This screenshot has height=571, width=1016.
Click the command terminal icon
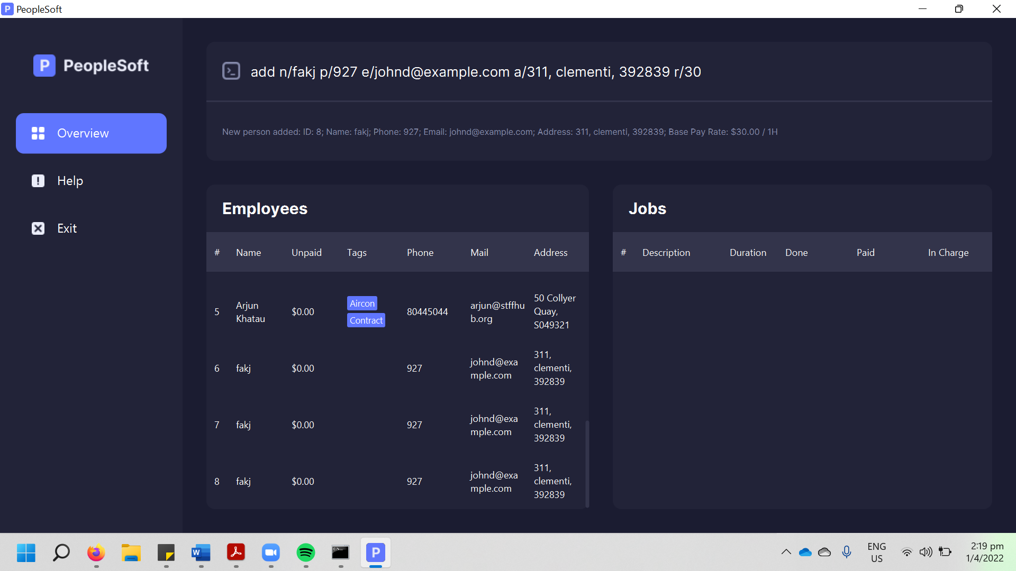(231, 71)
